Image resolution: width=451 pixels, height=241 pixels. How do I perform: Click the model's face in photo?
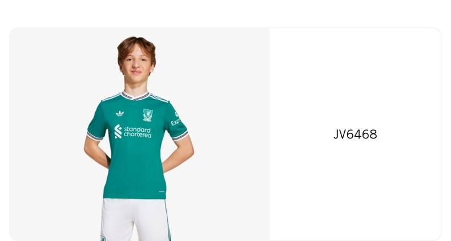[x=136, y=64]
